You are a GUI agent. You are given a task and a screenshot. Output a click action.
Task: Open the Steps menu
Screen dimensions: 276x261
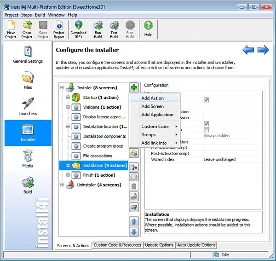click(x=26, y=15)
